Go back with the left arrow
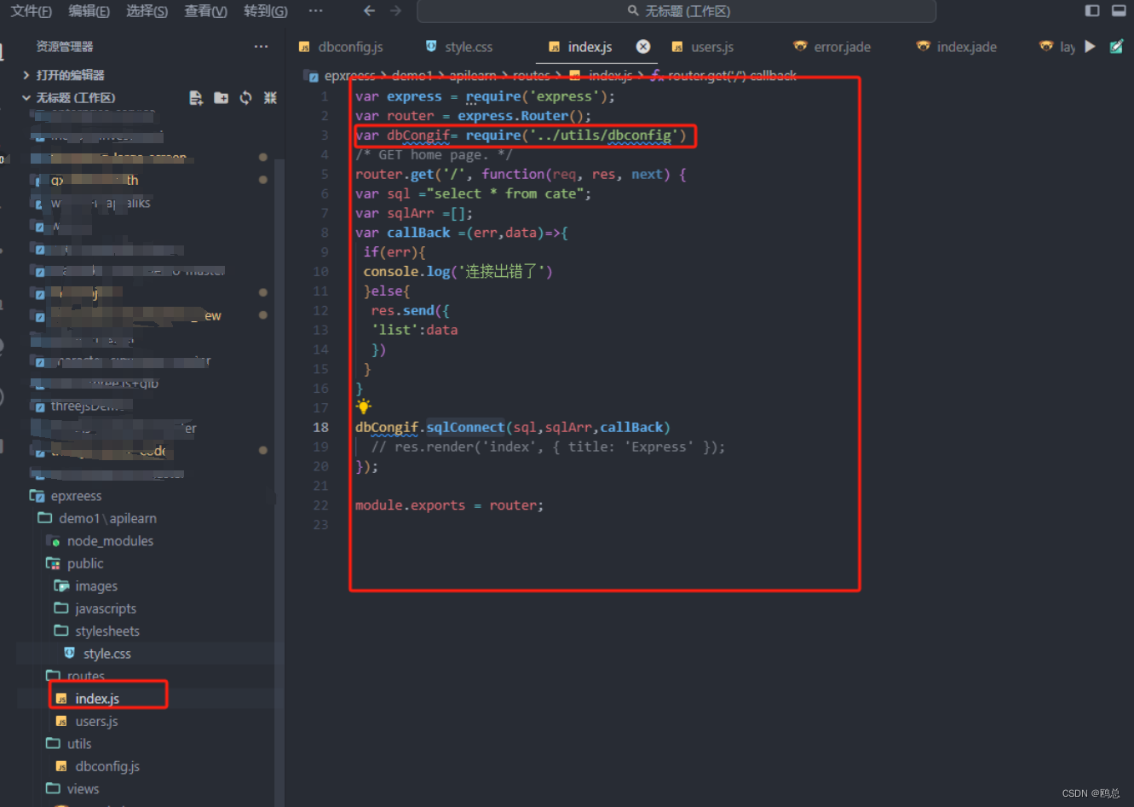Viewport: 1134px width, 807px height. [369, 11]
